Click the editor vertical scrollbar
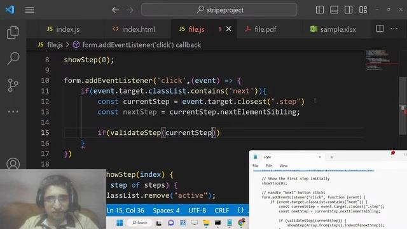 coord(403,106)
